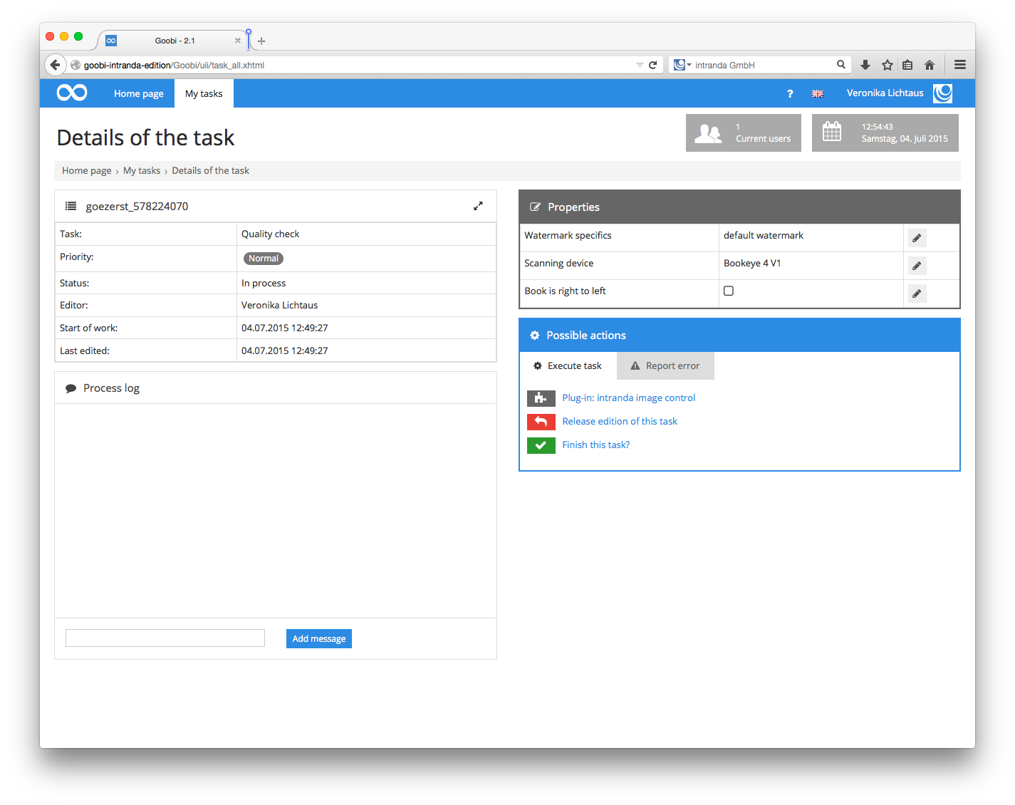1015x805 pixels.
Task: Click the current users people icon
Action: click(x=708, y=133)
